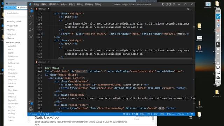Click the feedback icon next to notifications bell
This screenshot has width=224, height=126.
pyautogui.click(x=188, y=114)
